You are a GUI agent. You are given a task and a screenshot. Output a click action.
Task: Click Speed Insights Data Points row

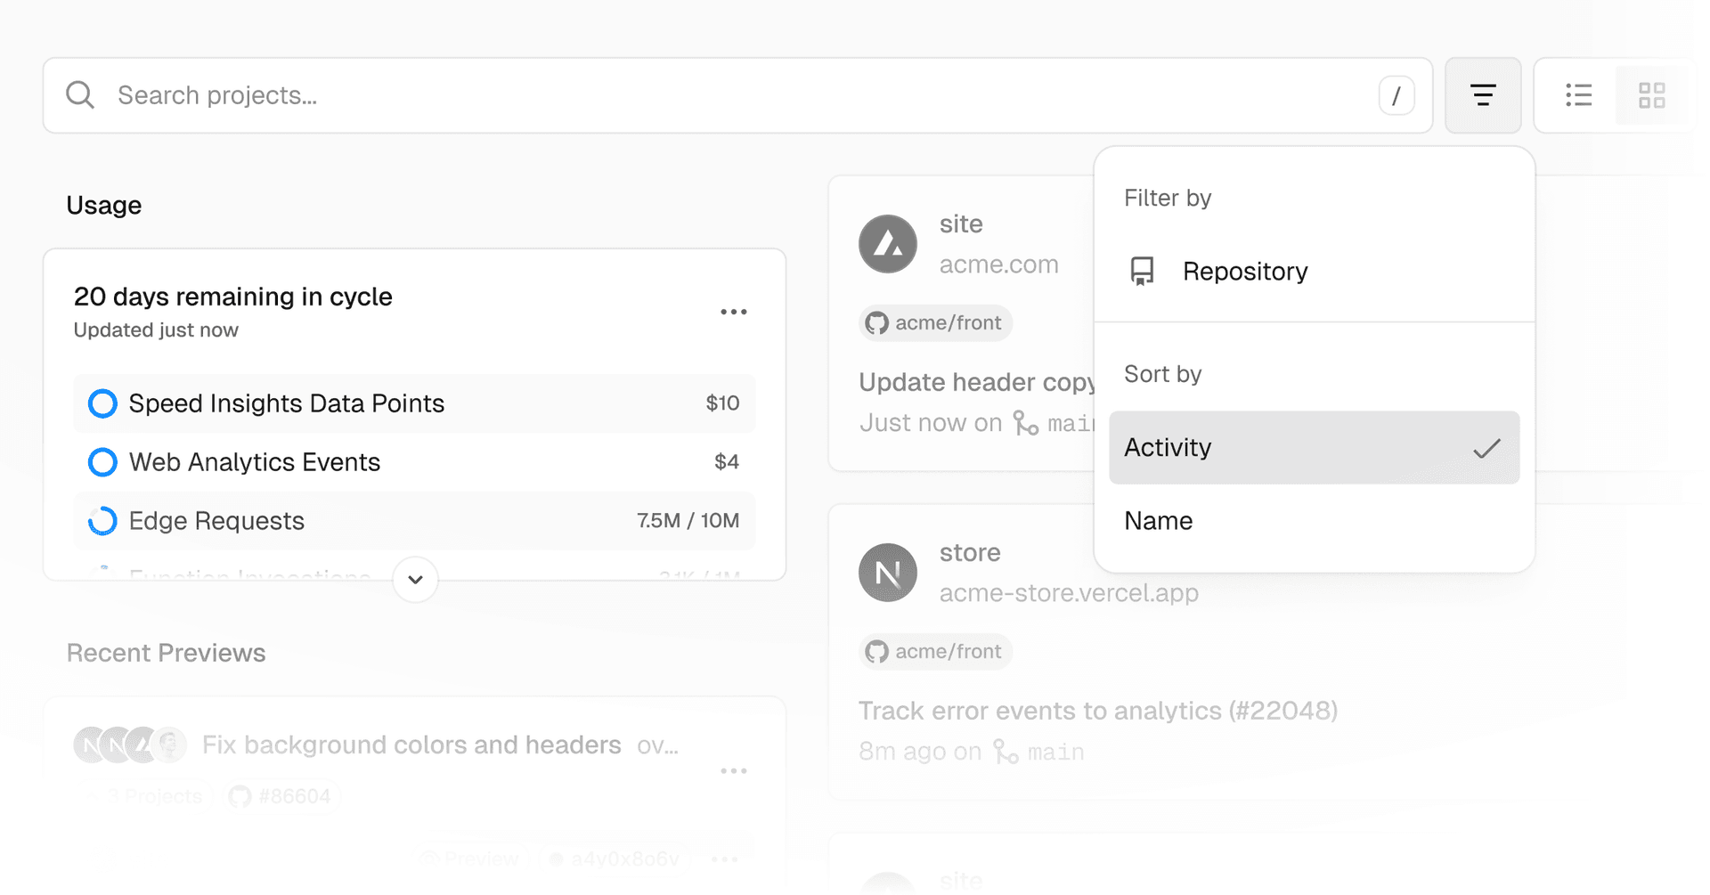point(414,403)
